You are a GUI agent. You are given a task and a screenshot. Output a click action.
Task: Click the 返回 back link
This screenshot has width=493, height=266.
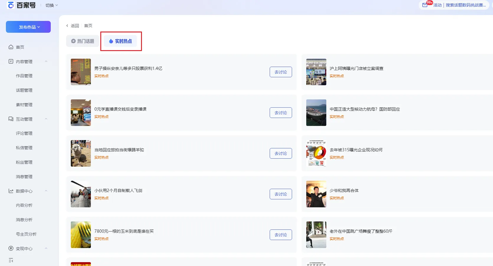click(75, 26)
